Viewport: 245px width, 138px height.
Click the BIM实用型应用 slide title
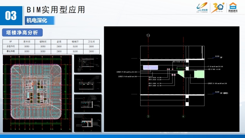click(56, 10)
